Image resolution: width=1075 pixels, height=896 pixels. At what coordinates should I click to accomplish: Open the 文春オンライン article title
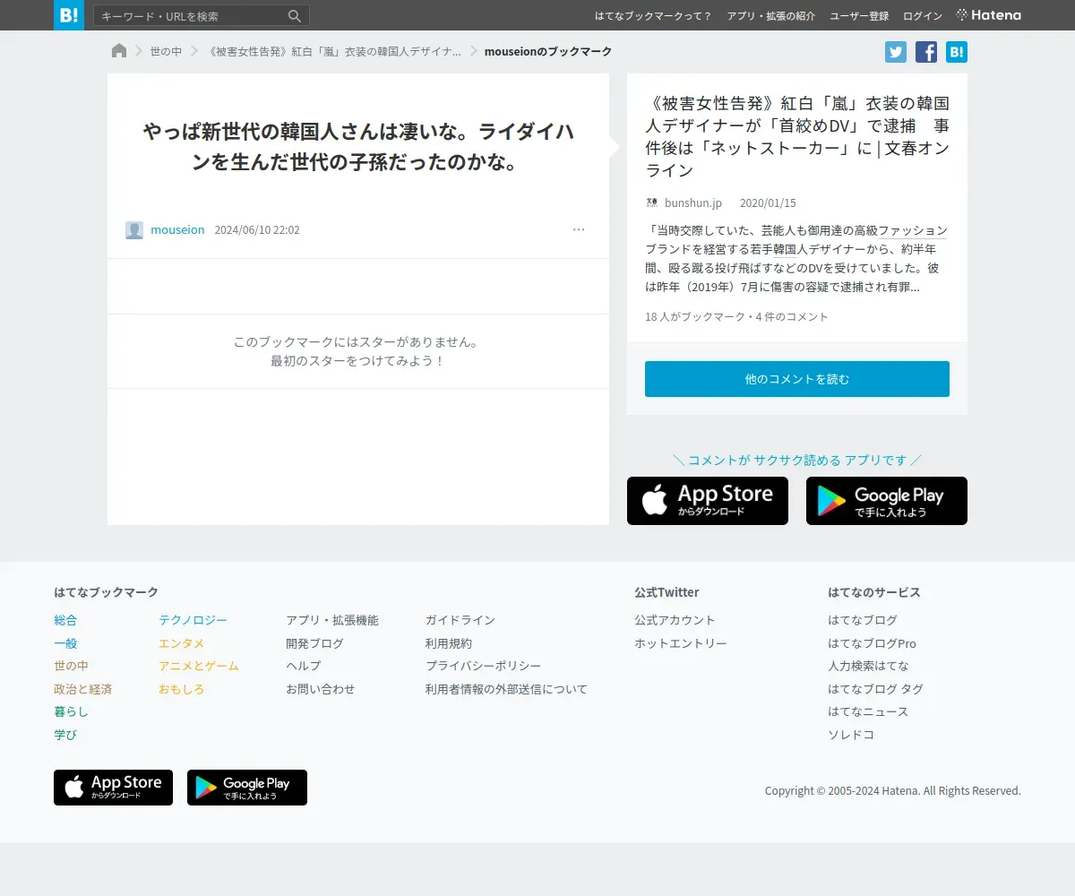coord(797,136)
